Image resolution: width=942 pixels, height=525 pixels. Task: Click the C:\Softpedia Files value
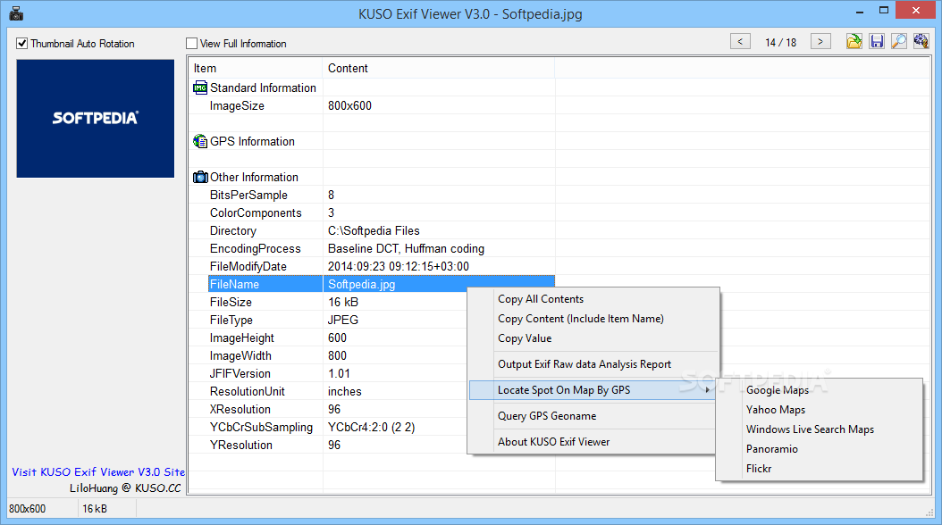point(374,231)
